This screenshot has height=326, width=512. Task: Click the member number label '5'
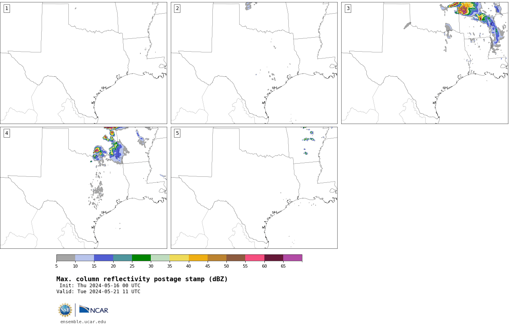(x=177, y=133)
